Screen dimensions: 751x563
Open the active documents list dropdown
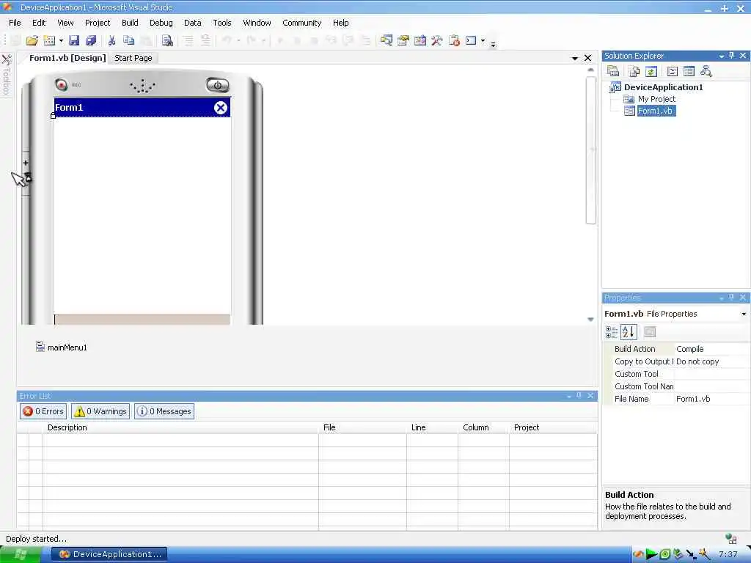[575, 59]
